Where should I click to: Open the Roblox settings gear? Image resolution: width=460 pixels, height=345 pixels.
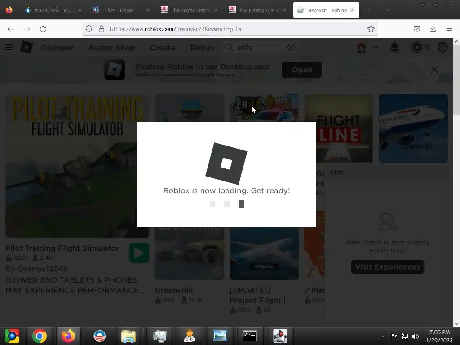pos(442,47)
